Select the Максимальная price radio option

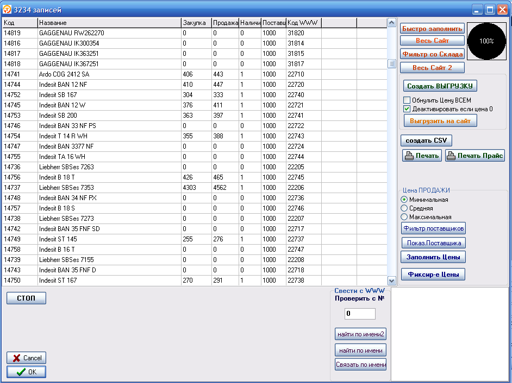404,217
